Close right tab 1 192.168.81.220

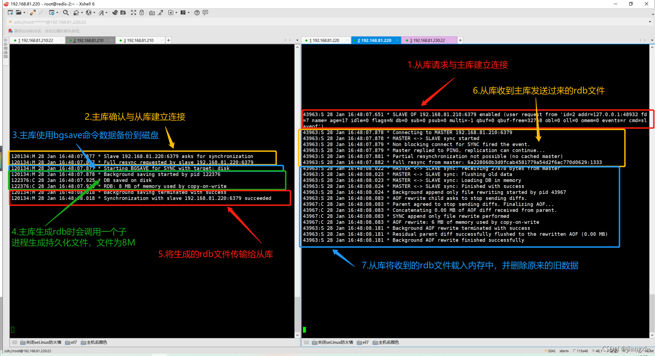point(347,40)
